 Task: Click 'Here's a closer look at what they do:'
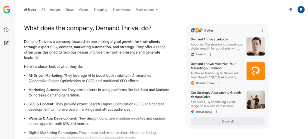click(x=54, y=67)
